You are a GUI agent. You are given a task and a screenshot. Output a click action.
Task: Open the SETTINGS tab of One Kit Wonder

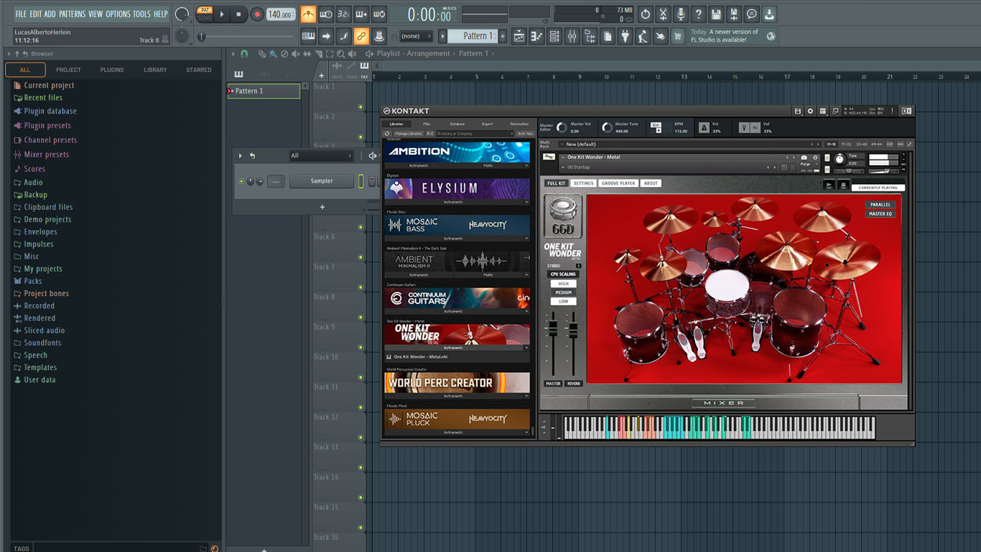point(583,183)
